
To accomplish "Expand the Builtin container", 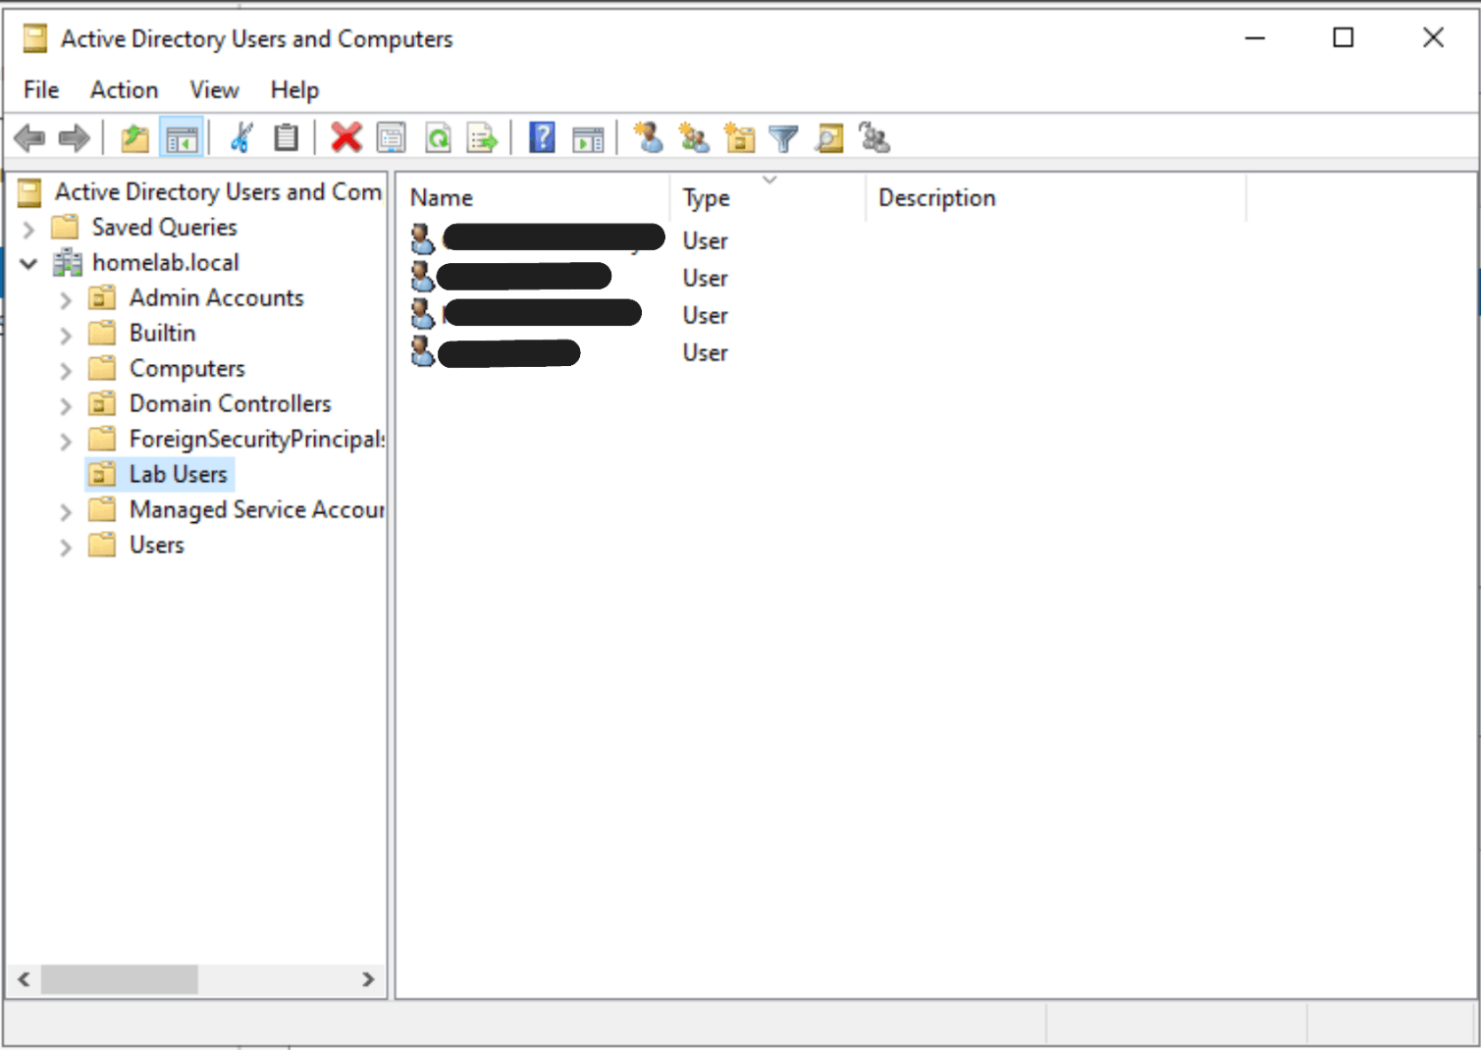I will point(66,335).
